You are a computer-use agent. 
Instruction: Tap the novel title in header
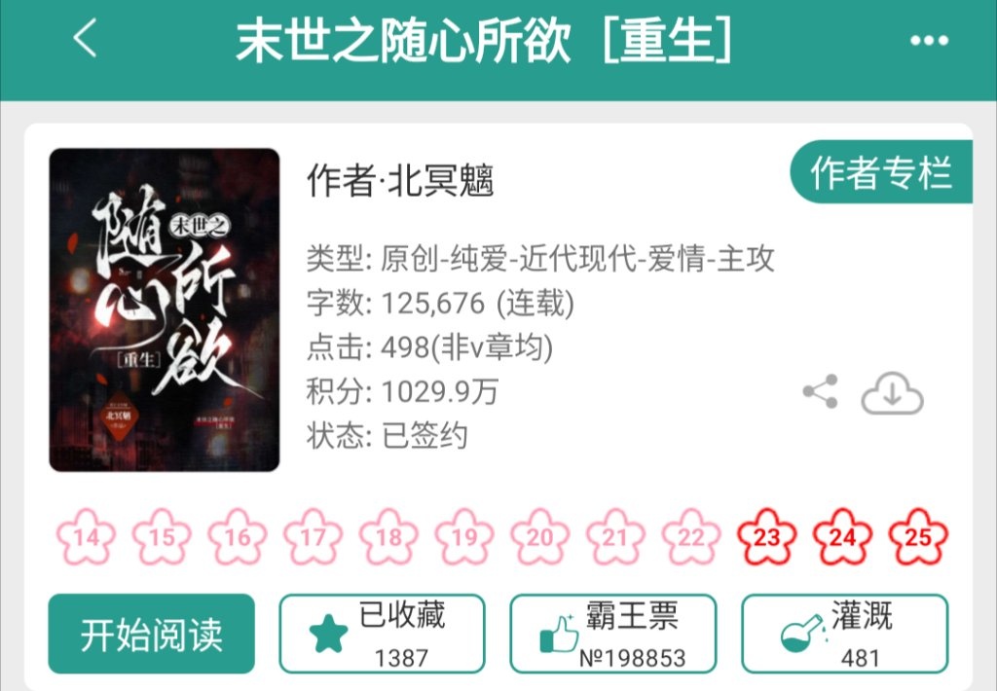pyautogui.click(x=483, y=41)
